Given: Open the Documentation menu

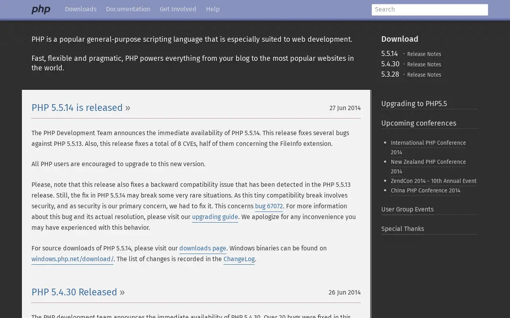Looking at the screenshot, I should coord(128,9).
